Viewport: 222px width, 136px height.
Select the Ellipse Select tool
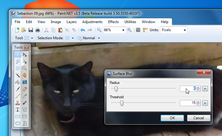[18, 68]
